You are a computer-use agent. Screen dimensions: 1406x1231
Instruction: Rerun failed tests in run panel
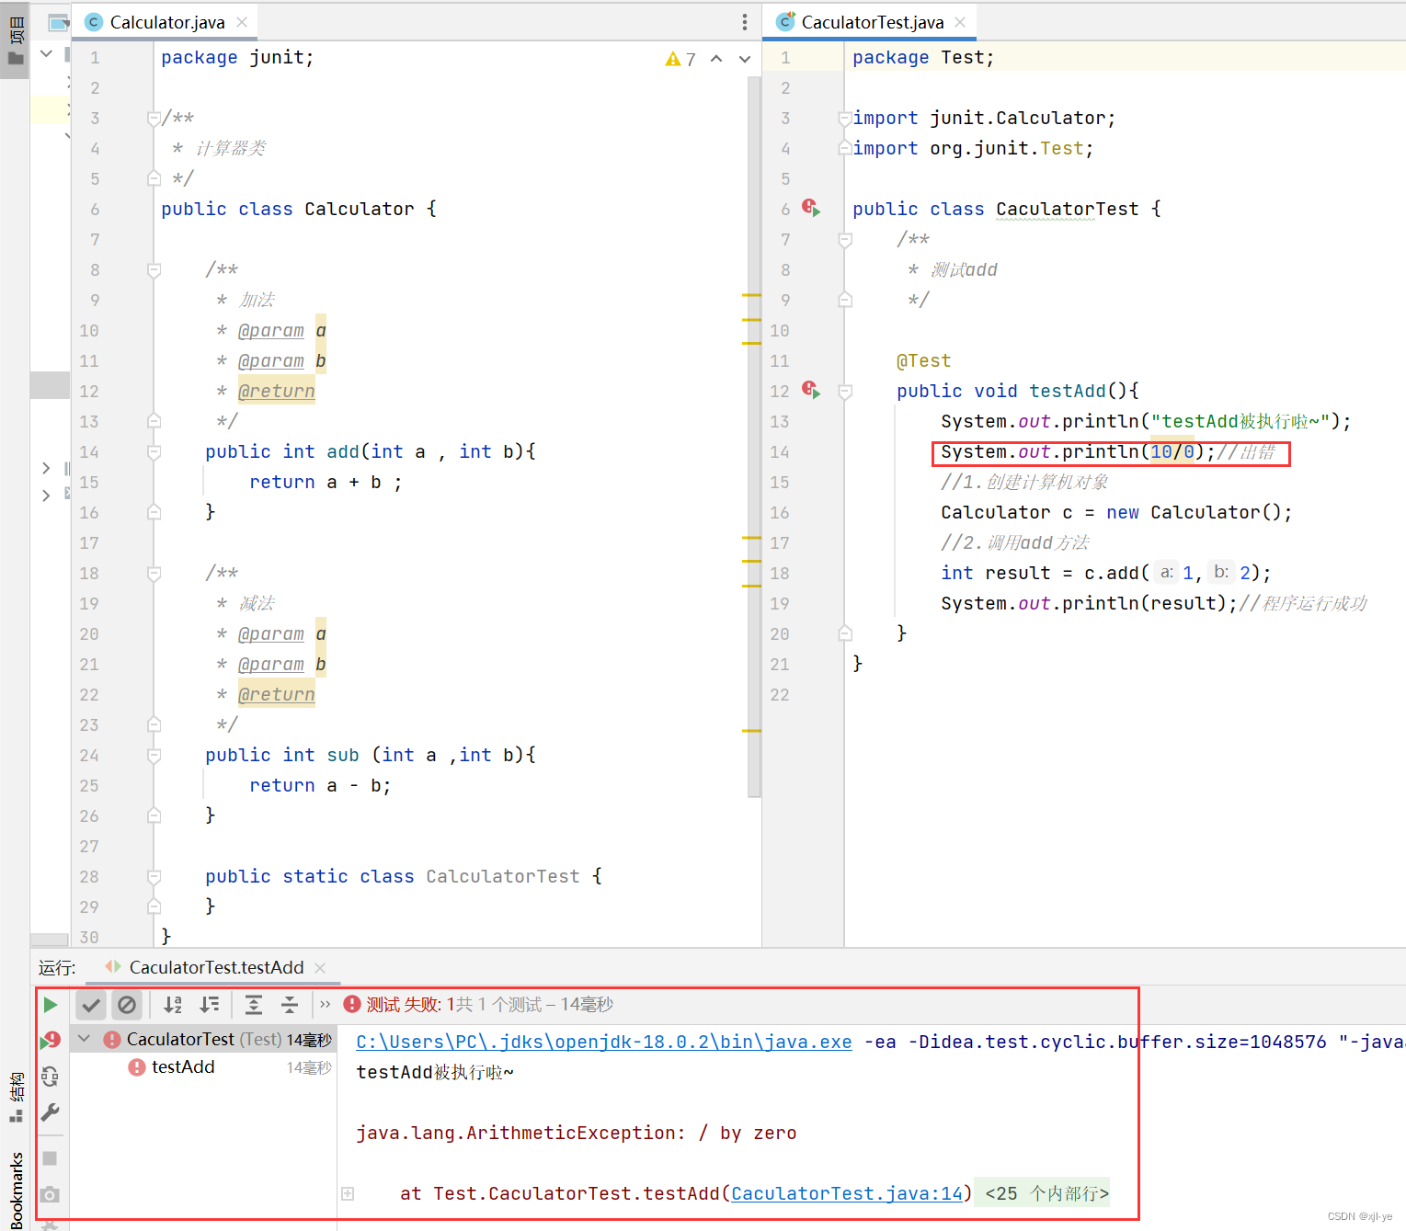pos(51,1040)
